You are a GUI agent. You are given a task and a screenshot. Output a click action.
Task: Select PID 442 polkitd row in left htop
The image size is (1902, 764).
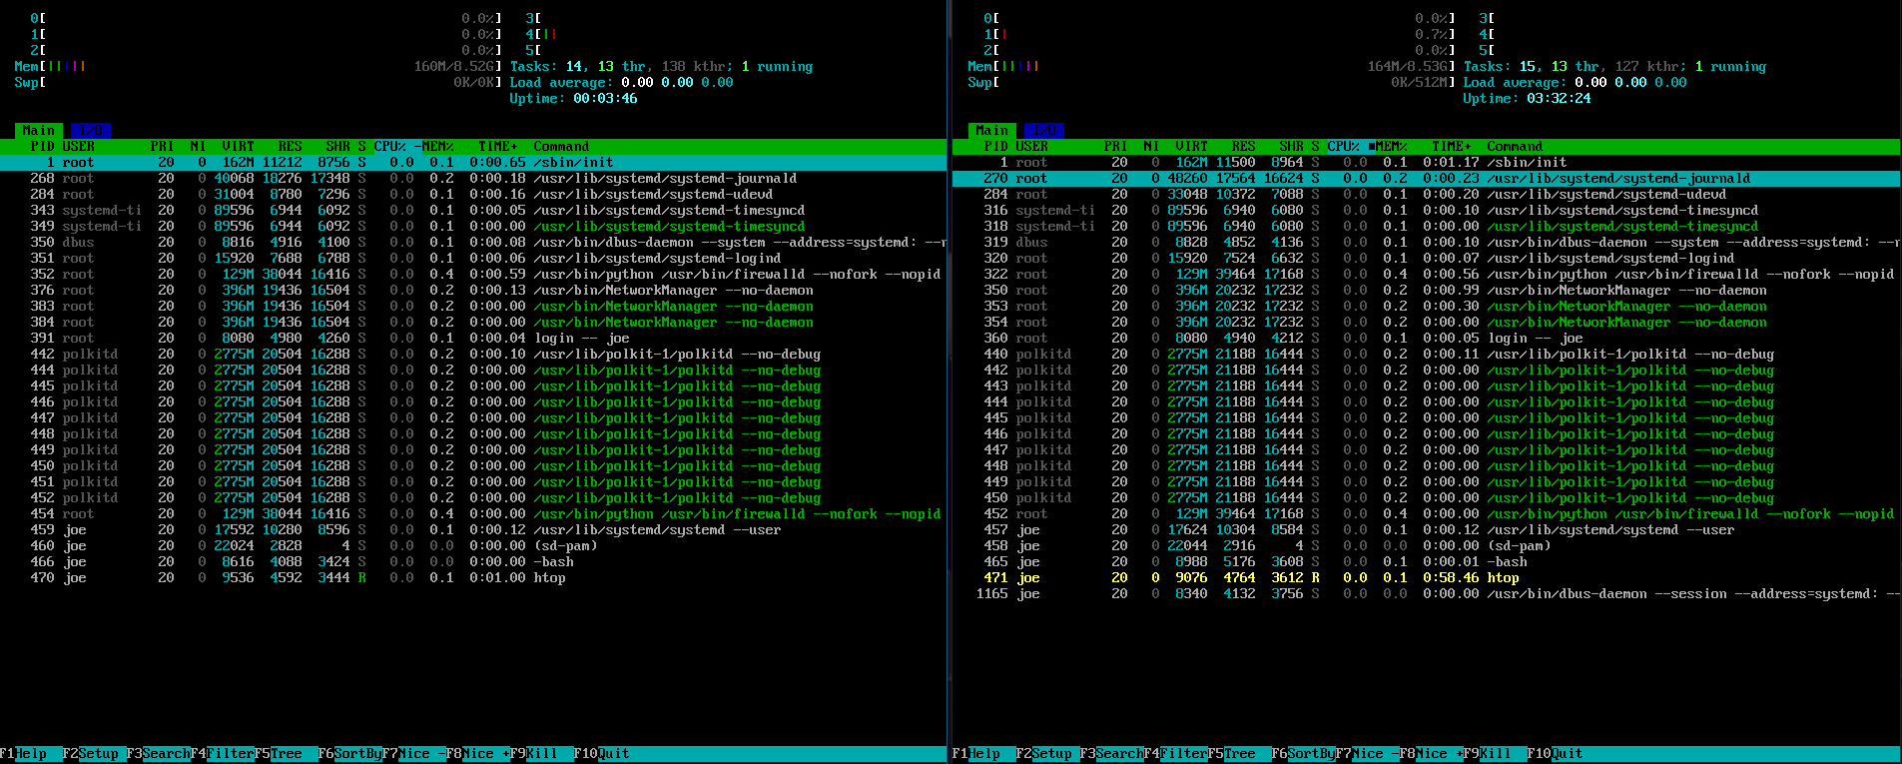coord(473,355)
